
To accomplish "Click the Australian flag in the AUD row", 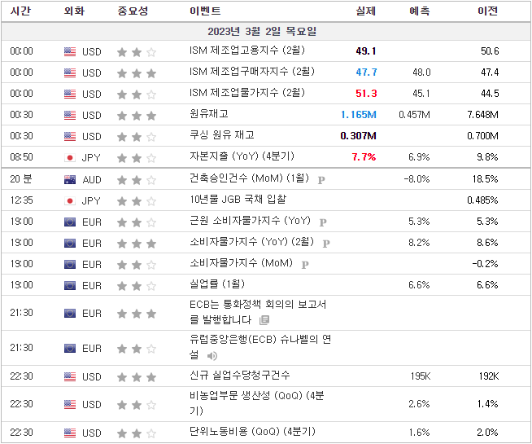I will point(70,179).
